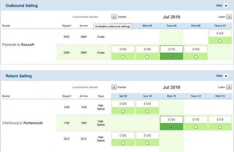Image resolution: width=234 pixels, height=152 pixels.
Task: Select Wed 06 2200 outbound £149 radio
Action: [196, 57]
